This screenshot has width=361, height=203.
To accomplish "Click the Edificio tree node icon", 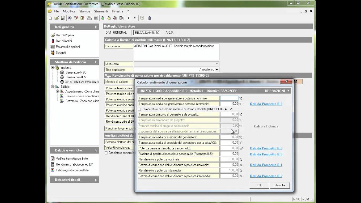I will tap(57, 87).
